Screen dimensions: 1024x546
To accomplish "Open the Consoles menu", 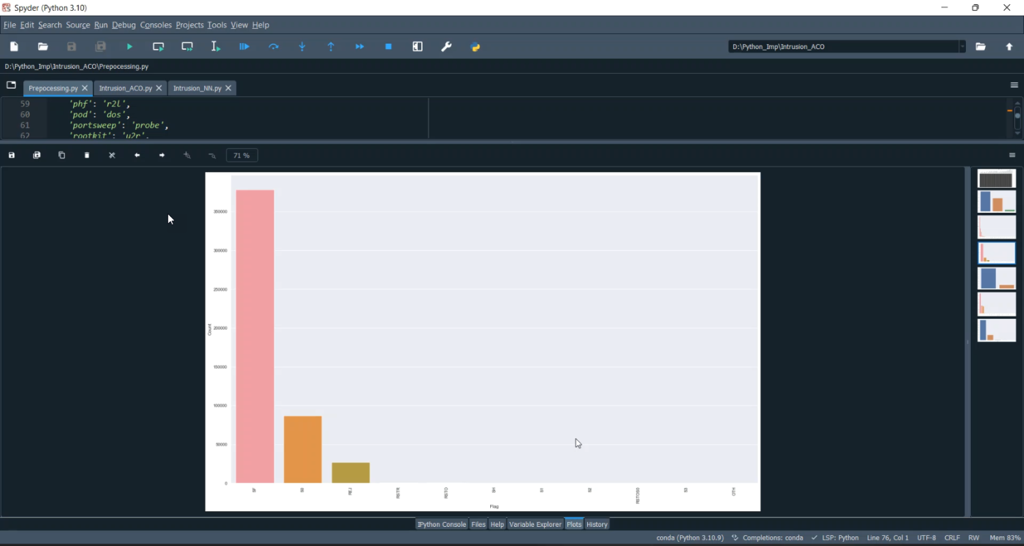I will [156, 25].
